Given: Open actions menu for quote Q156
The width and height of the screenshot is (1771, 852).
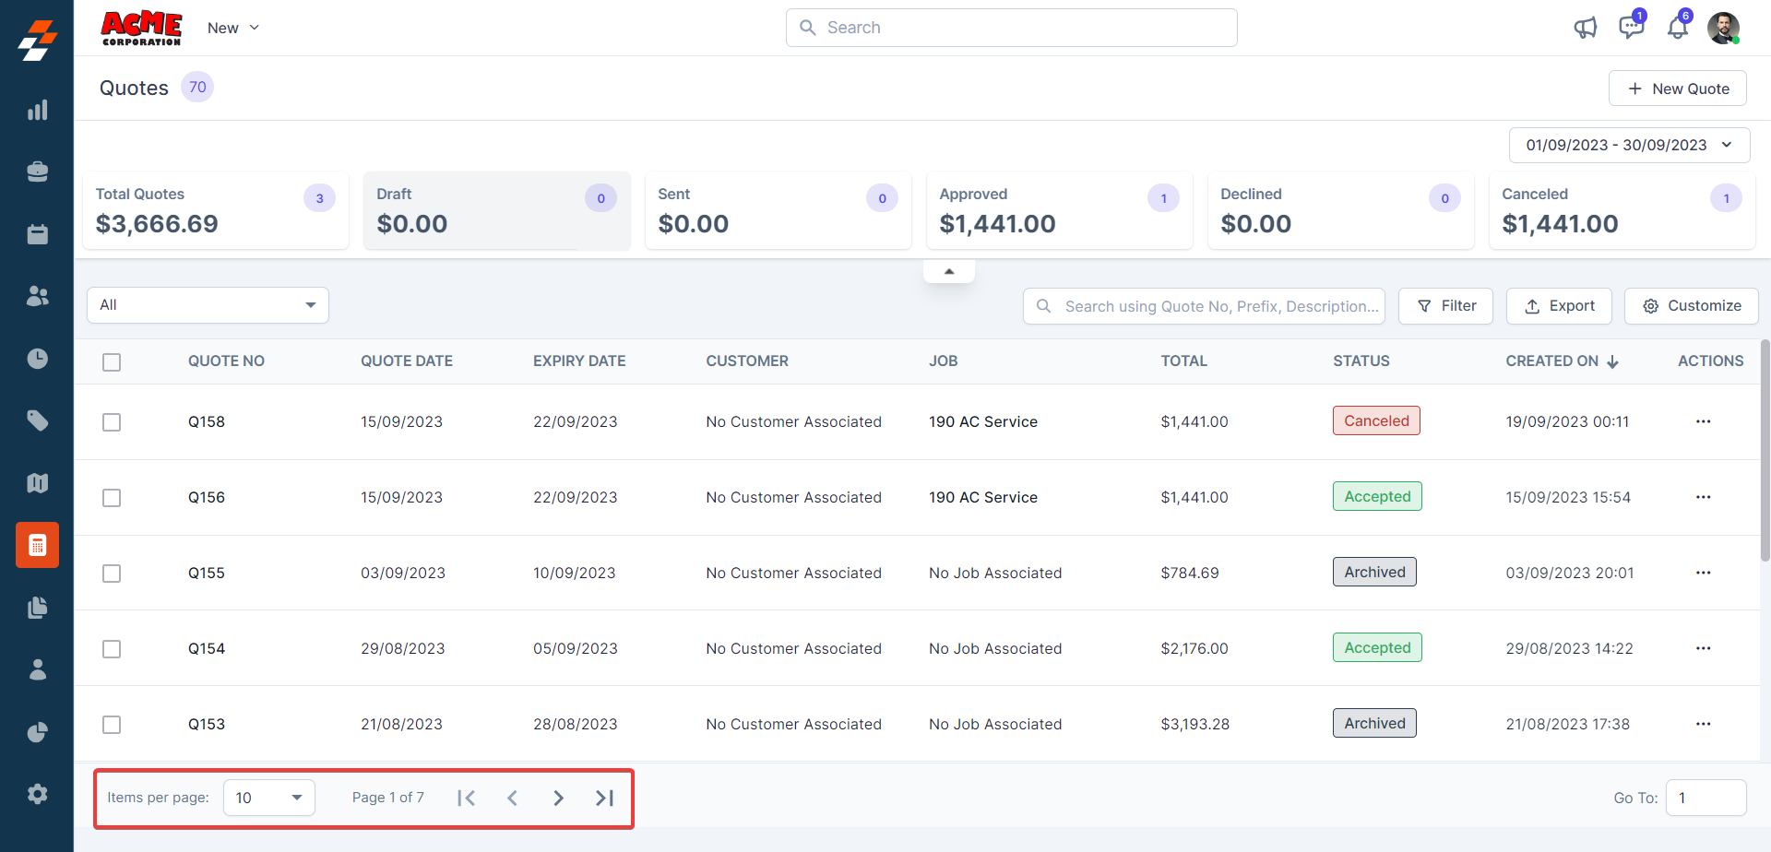Looking at the screenshot, I should [1703, 497].
